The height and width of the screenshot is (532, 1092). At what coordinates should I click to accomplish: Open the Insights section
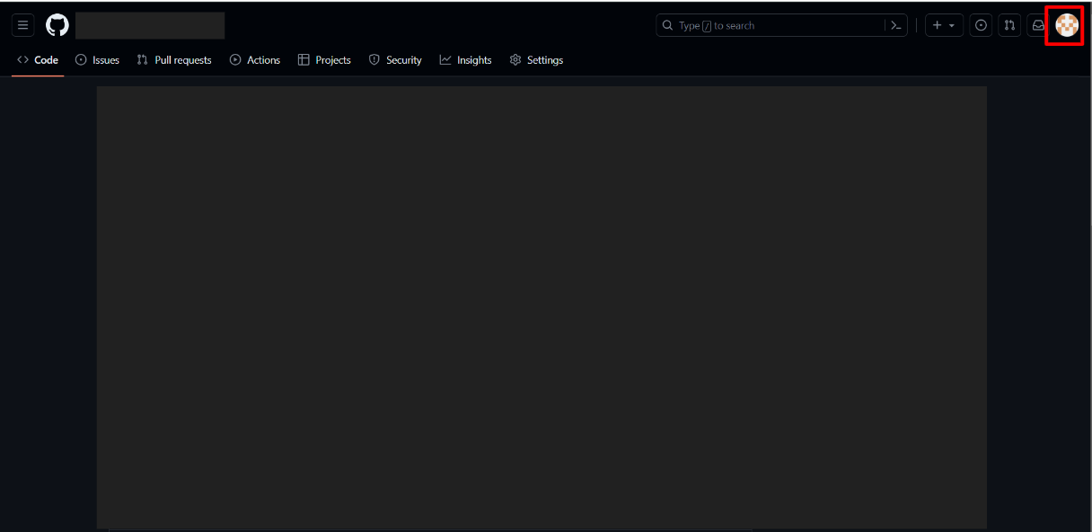pos(465,59)
